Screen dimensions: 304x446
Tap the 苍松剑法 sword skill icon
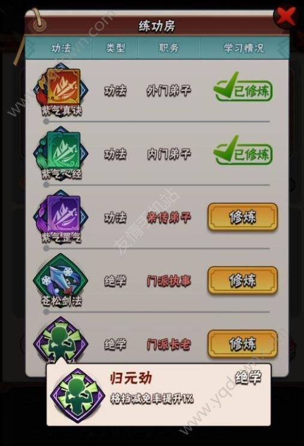pos(61,279)
